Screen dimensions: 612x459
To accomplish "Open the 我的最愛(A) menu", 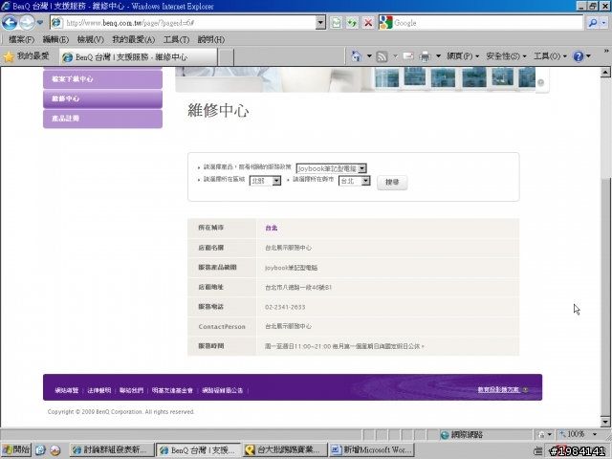I will (134, 39).
